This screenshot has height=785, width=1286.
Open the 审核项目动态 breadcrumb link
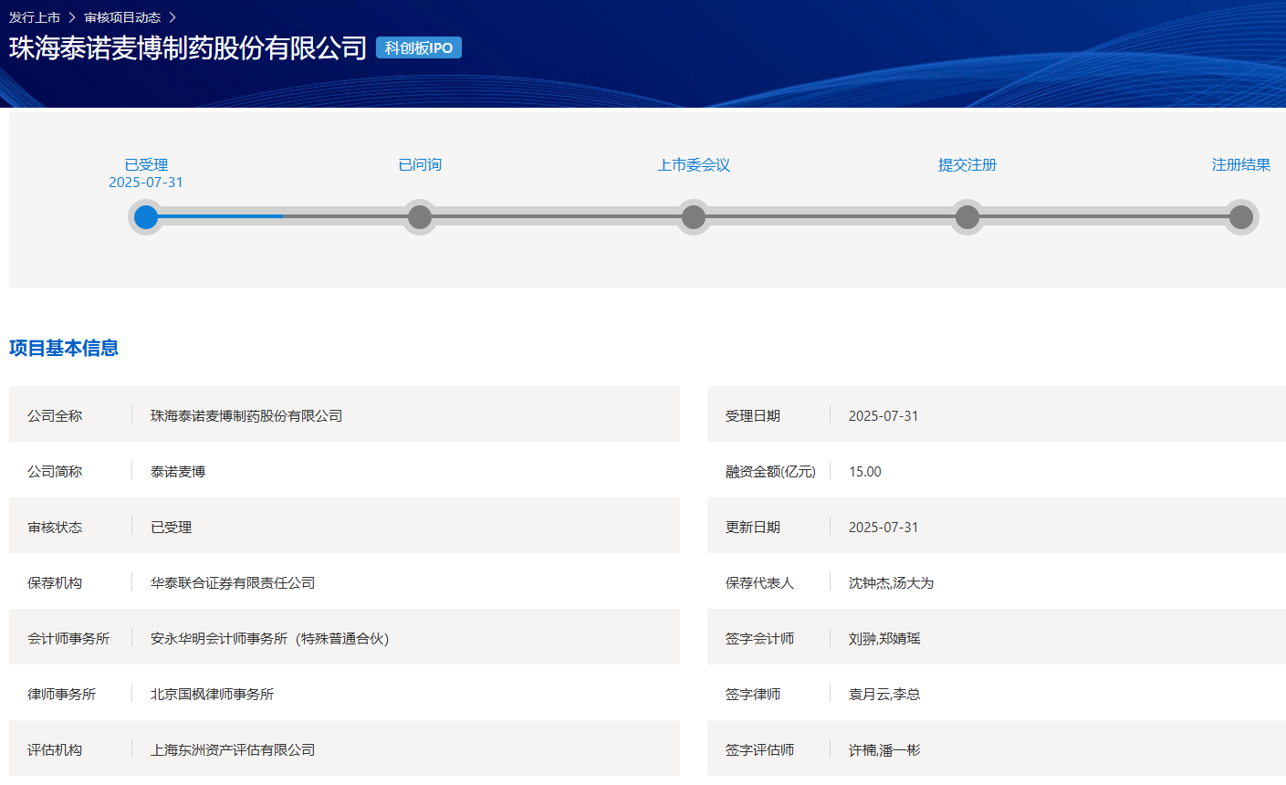coord(122,17)
